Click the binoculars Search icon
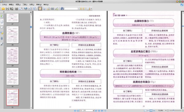The image size is (184, 112). tap(62, 9)
